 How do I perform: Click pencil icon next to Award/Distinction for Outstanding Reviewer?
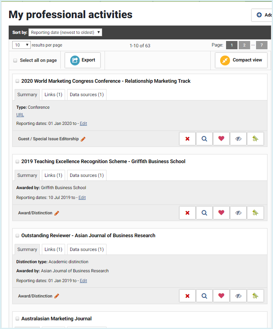[x=57, y=296]
